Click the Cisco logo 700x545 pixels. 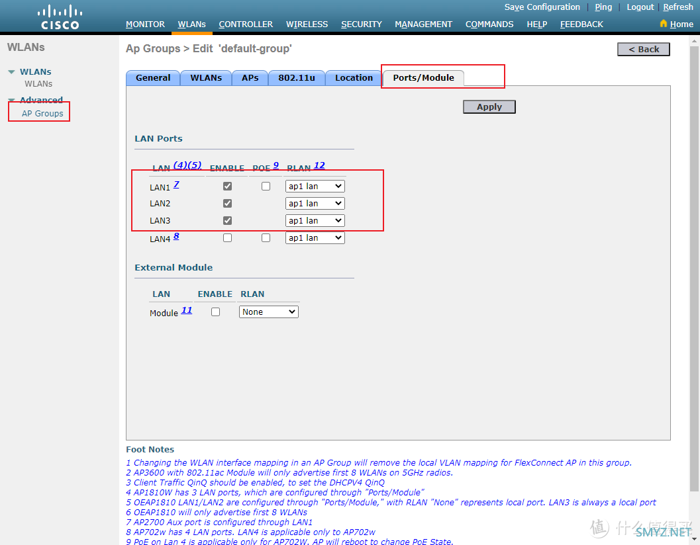(59, 16)
